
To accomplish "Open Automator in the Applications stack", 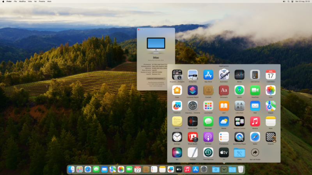I will [224, 75].
